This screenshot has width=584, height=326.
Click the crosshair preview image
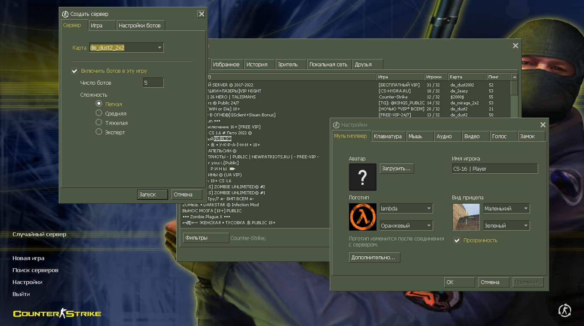(466, 217)
